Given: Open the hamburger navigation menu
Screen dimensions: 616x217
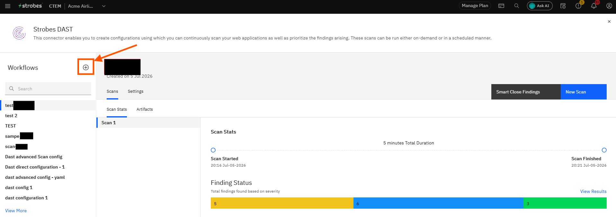Looking at the screenshot, I should tap(8, 6).
